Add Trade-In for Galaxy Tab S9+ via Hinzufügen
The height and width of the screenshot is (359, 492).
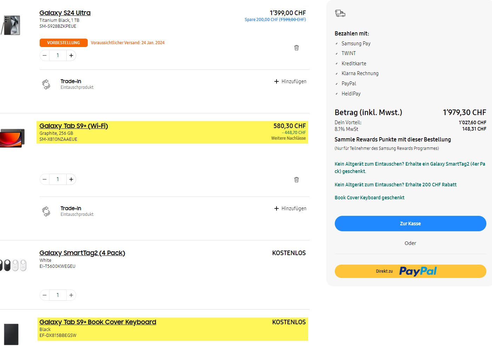tap(290, 208)
